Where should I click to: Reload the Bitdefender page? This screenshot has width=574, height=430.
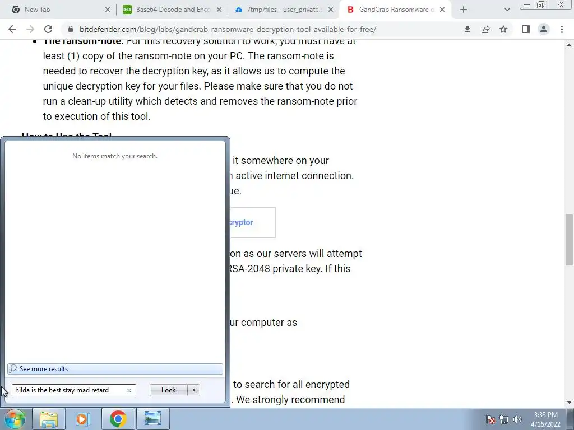[x=48, y=29]
